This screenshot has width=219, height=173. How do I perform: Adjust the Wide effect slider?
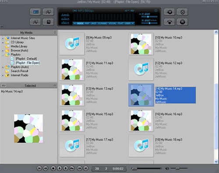point(149,23)
